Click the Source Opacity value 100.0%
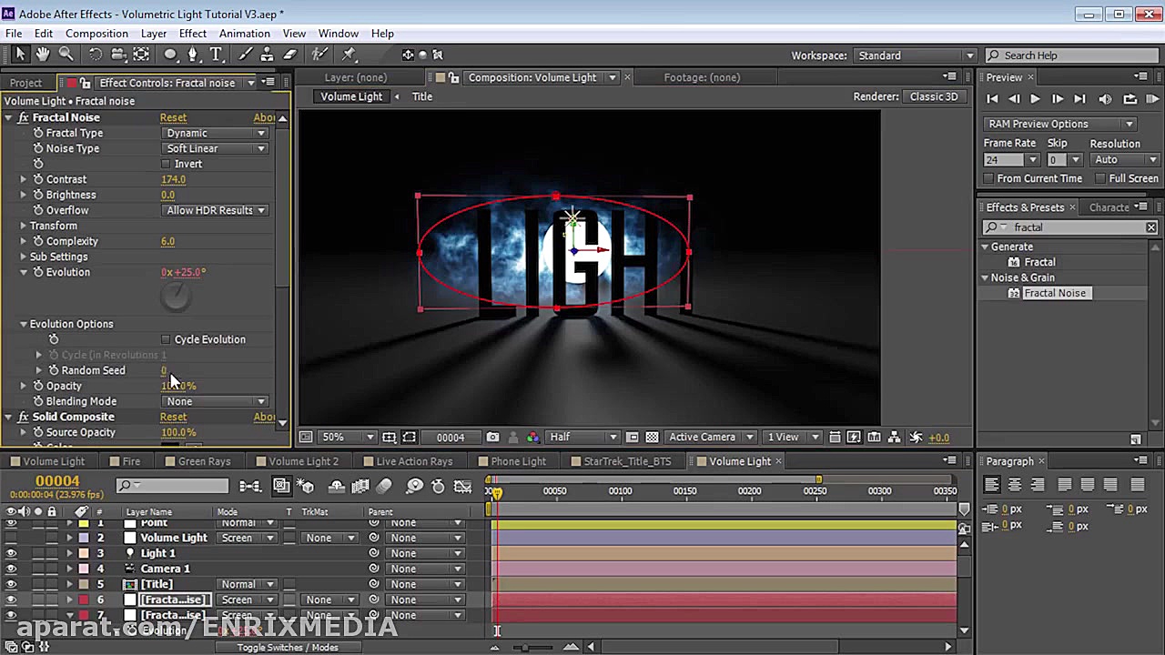The image size is (1165, 655). (x=178, y=432)
